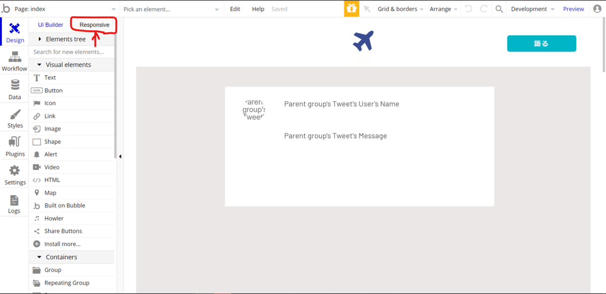The image size is (606, 294).
Task: Open the Logs section
Action: 14,204
